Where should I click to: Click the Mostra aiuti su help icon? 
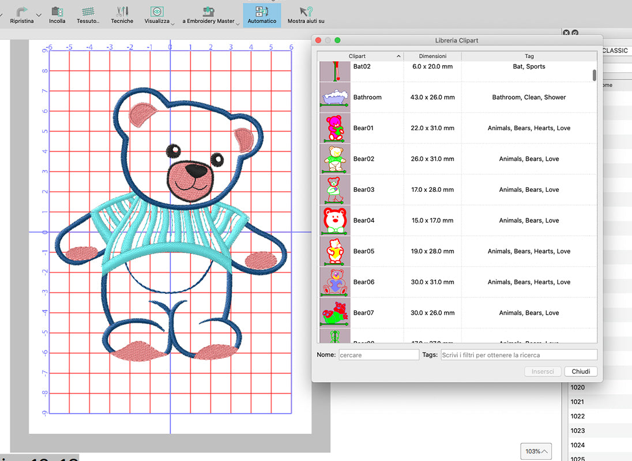pyautogui.click(x=306, y=11)
